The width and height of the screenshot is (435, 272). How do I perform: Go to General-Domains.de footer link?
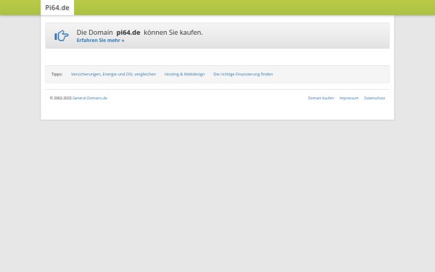pos(90,98)
